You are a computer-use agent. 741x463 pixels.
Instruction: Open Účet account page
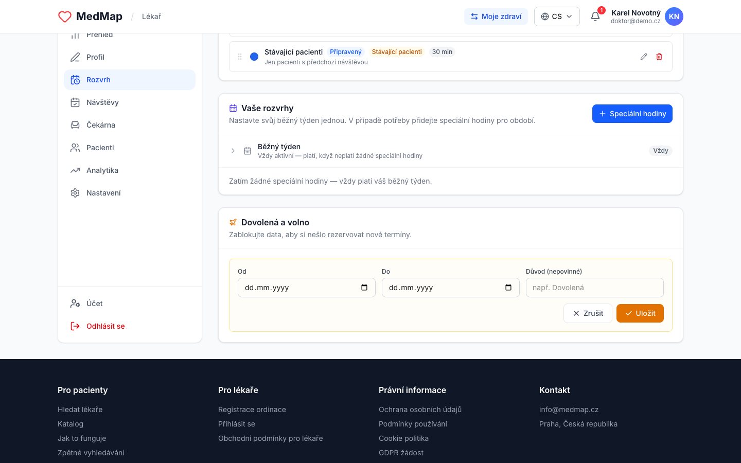tap(130, 304)
